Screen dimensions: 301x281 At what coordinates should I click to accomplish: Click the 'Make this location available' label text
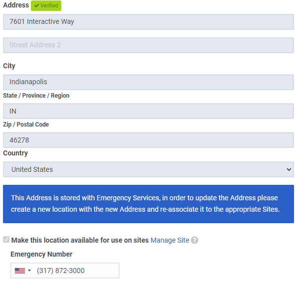80,240
